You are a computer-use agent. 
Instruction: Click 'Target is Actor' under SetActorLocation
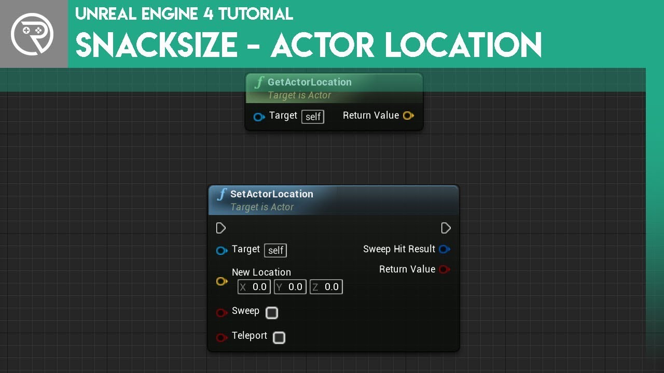coord(262,207)
